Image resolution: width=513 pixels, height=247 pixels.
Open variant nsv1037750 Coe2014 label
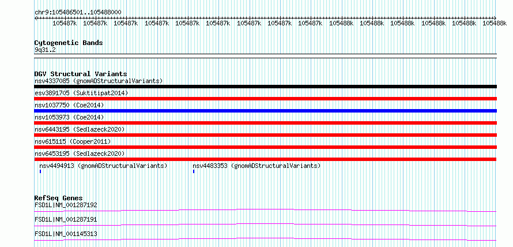click(x=69, y=105)
